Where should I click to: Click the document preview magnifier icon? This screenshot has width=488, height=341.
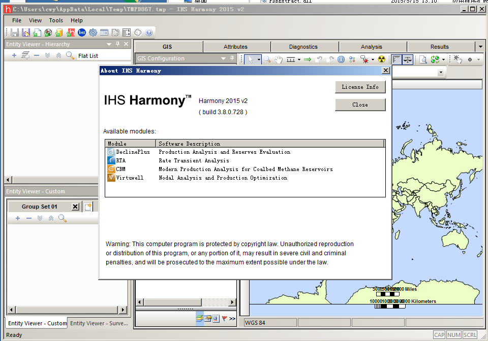tap(423, 59)
